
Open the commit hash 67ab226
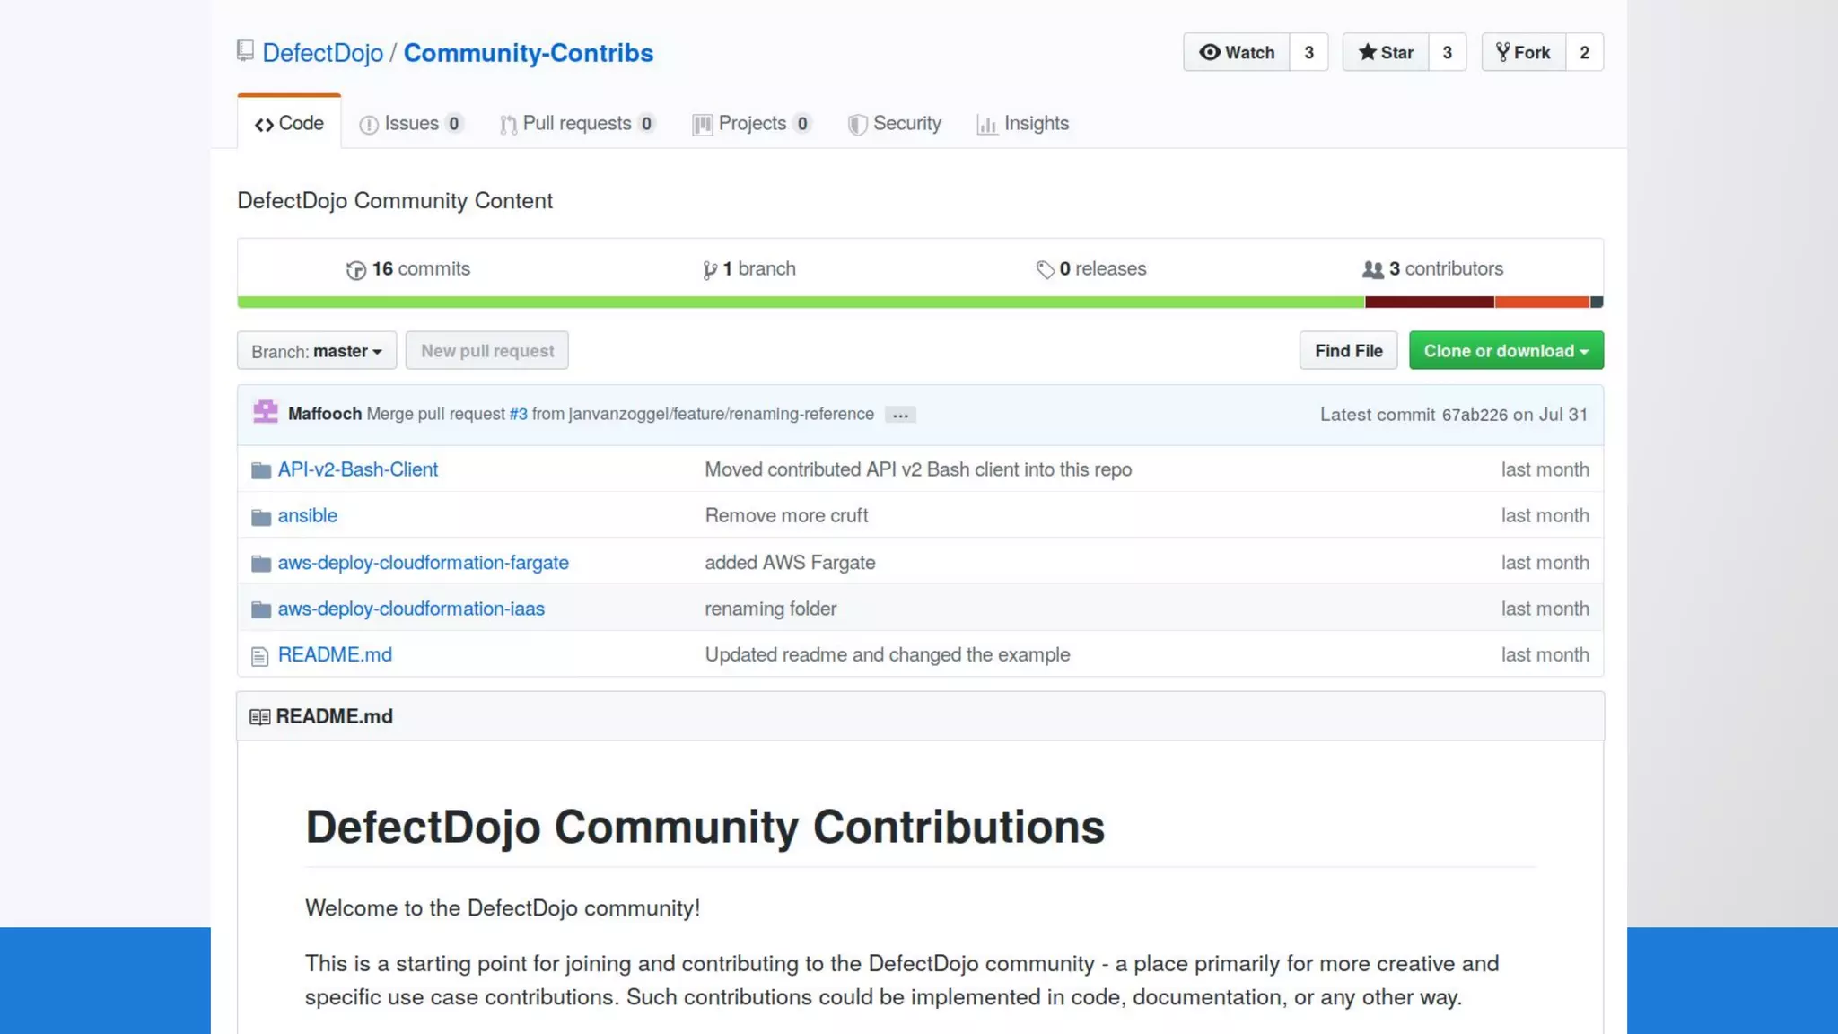[1475, 415]
